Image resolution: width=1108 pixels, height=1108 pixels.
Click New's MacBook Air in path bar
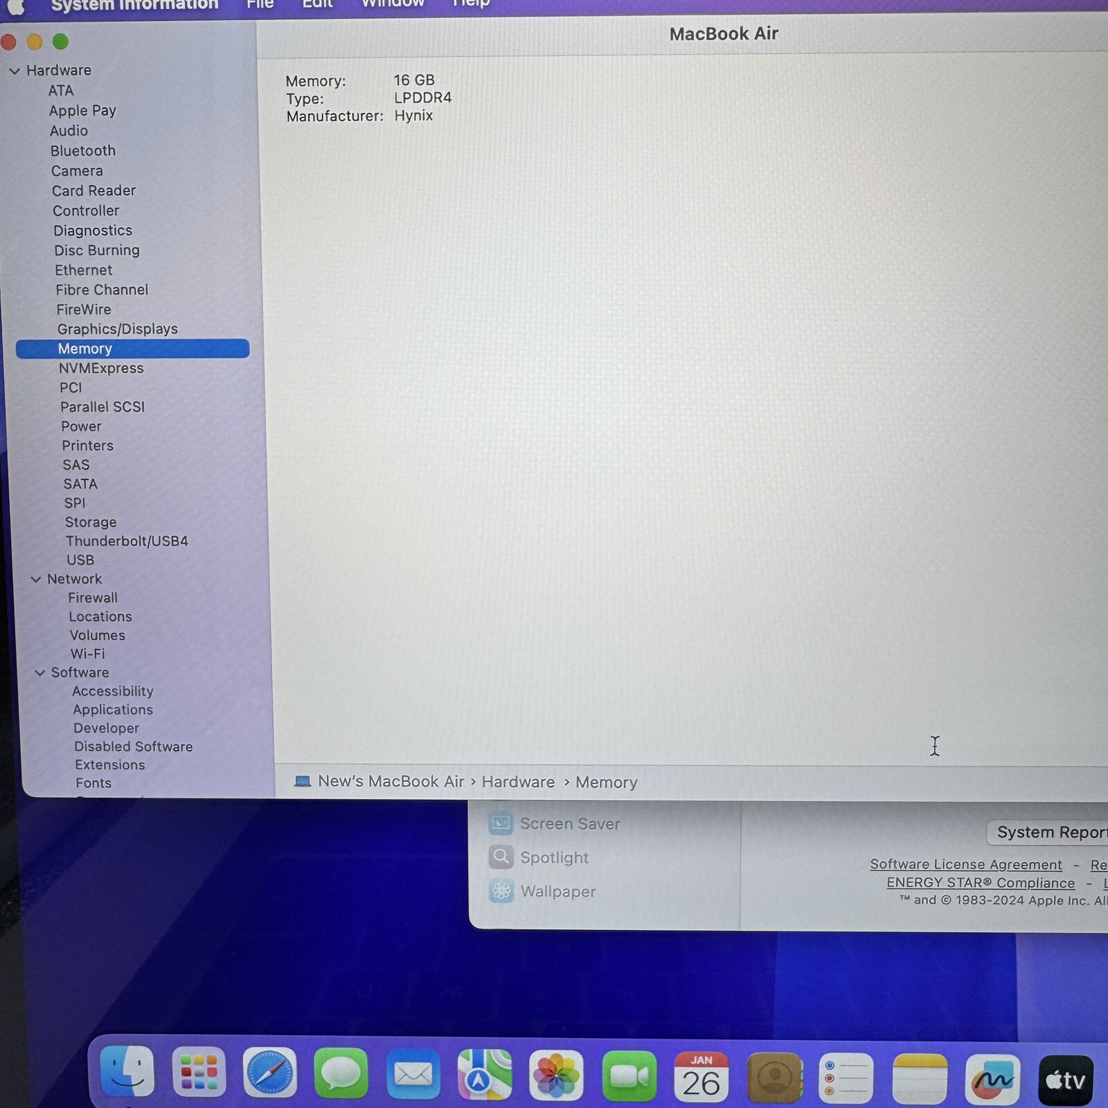tap(391, 781)
